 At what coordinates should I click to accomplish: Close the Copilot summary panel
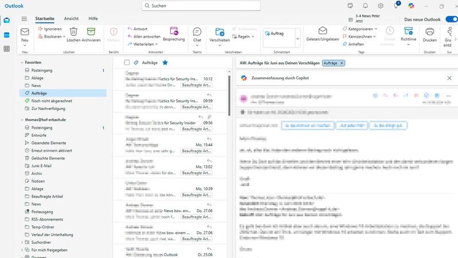click(449, 78)
